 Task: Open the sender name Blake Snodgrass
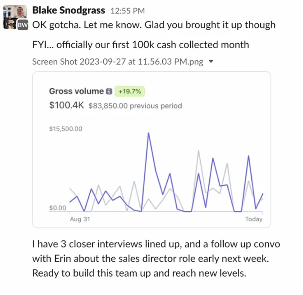69,10
